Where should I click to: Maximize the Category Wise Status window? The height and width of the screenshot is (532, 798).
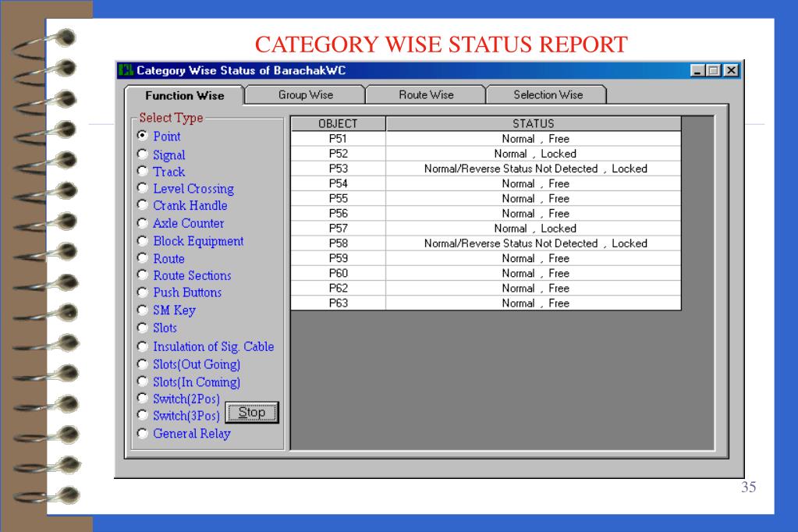(x=714, y=71)
